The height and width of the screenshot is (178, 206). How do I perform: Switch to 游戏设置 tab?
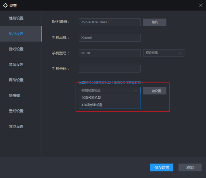[16, 49]
